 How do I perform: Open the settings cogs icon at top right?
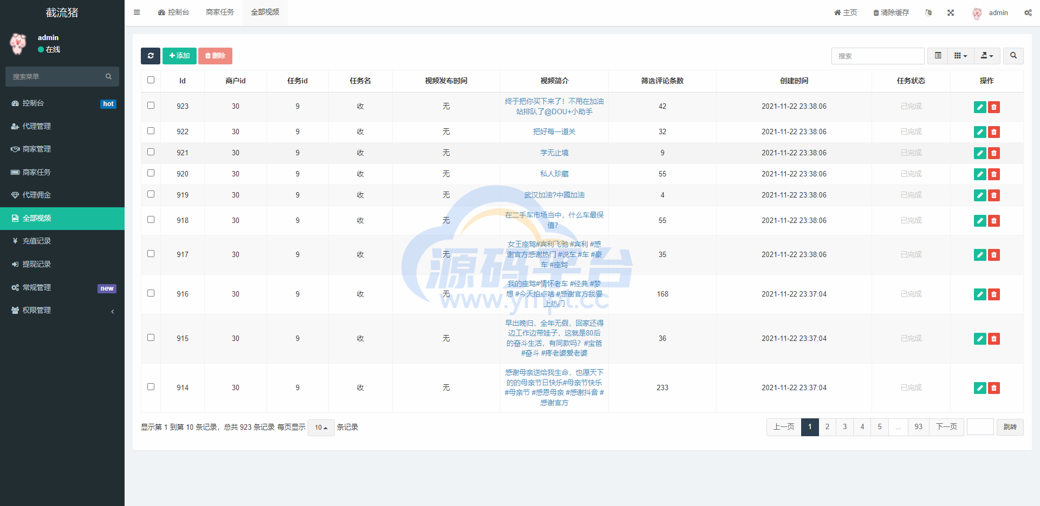pos(1028,12)
